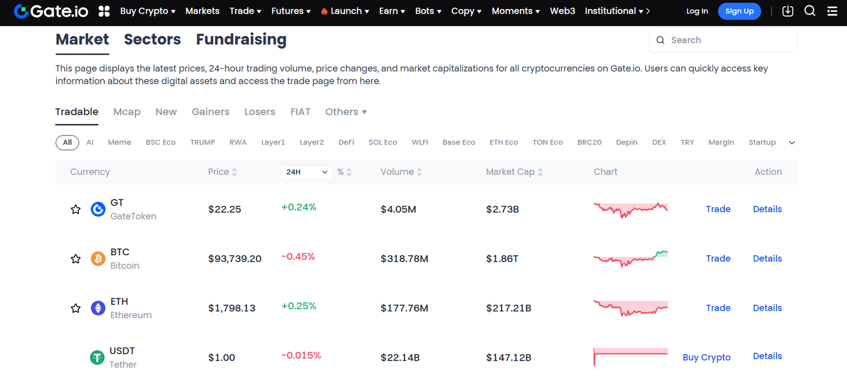This screenshot has height=387, width=847.
Task: Expand the Others tab dropdown
Action: pos(345,112)
